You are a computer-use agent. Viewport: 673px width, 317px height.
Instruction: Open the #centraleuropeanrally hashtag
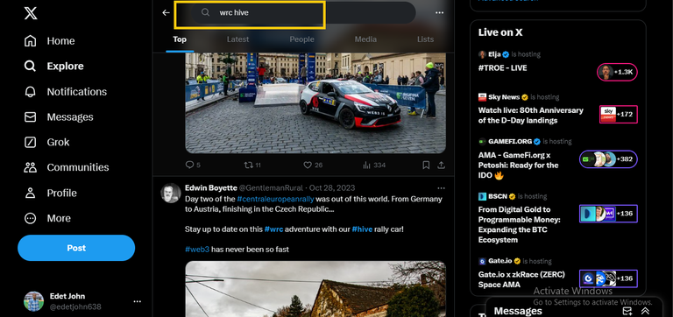275,199
